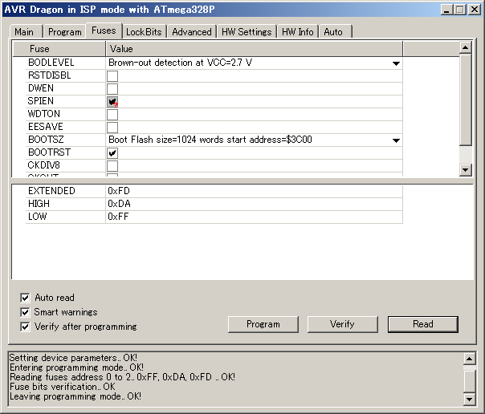Switch to the Main tab
The image size is (485, 414).
[26, 32]
